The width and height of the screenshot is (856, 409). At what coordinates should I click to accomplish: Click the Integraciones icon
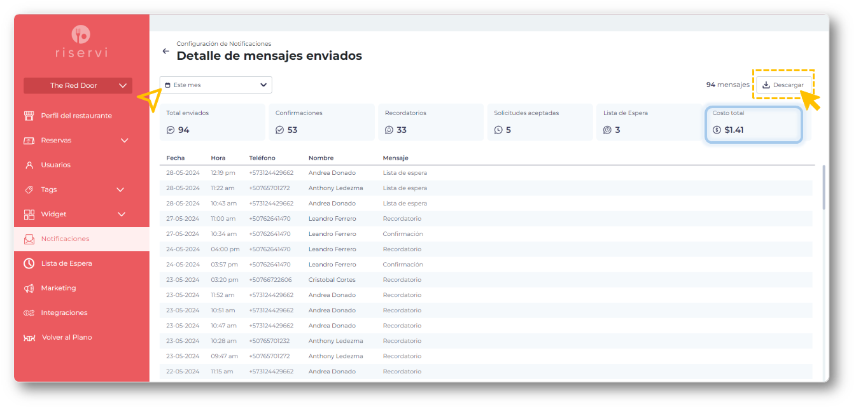point(29,313)
